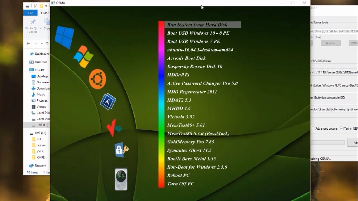Image resolution: width=358 pixels, height=201 pixels.
Task: Choose Symantec Ghost 11.5 entry
Action: tap(189, 150)
